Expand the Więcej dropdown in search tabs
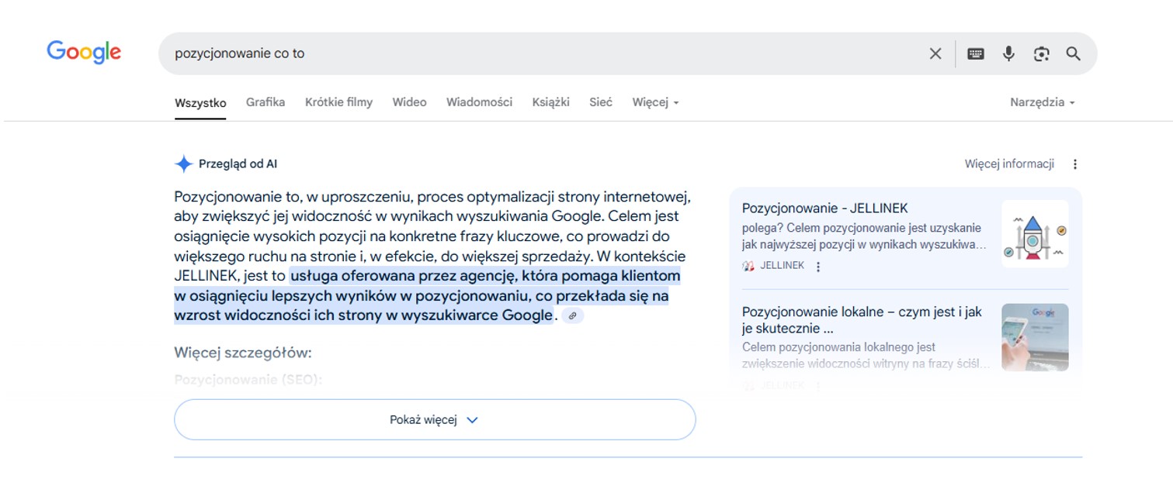This screenshot has height=479, width=1173. point(655,102)
